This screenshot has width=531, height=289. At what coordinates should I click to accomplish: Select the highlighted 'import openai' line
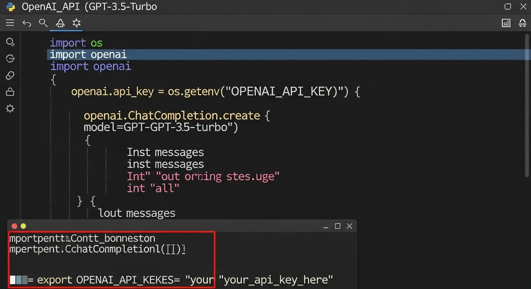coord(88,55)
